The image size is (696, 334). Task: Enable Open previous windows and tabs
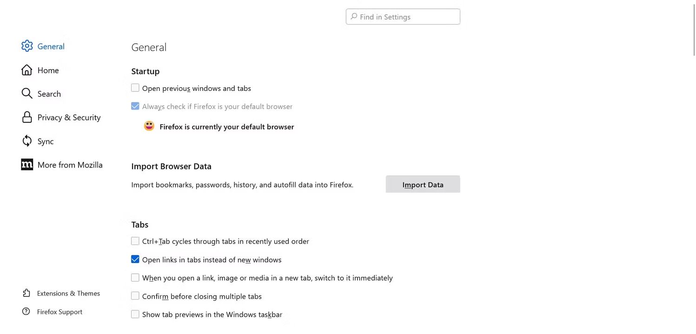point(135,88)
